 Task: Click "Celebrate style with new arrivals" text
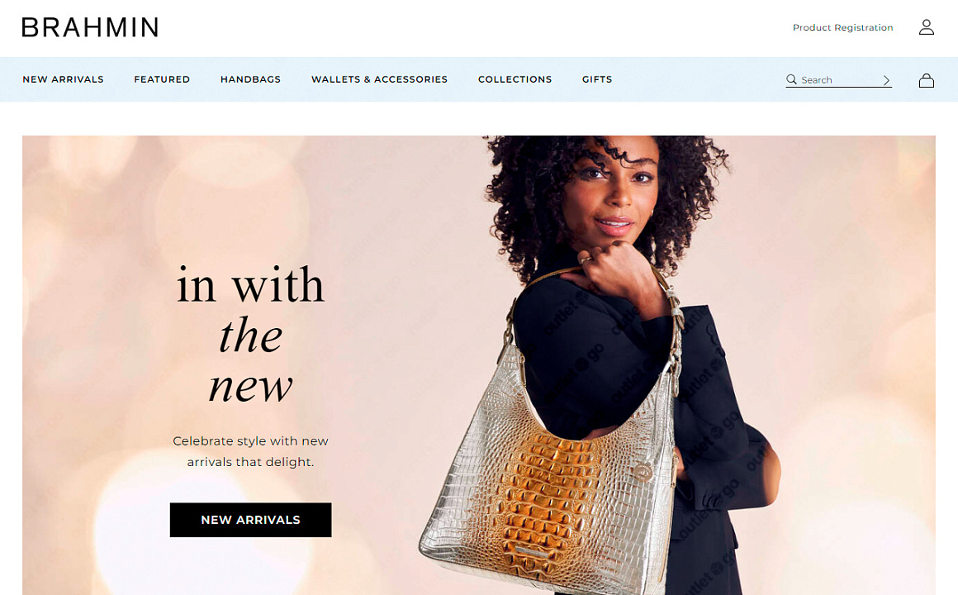[250, 451]
